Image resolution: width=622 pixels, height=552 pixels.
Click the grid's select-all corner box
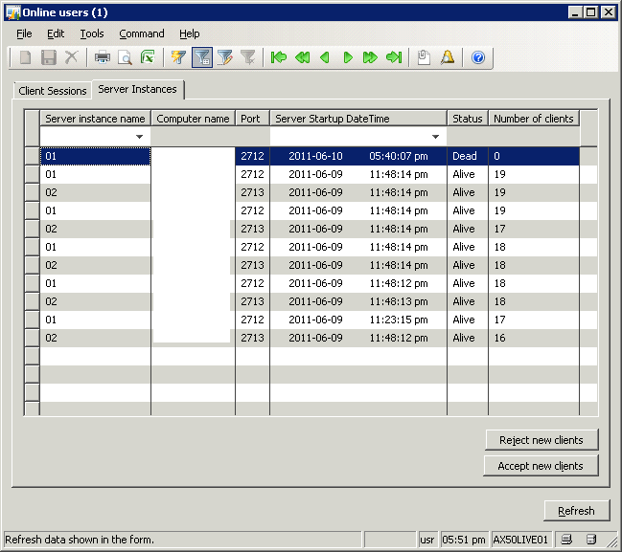click(32, 119)
